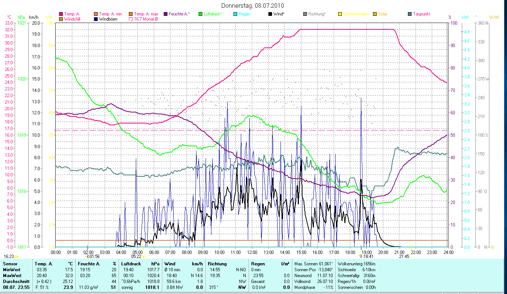The image size is (507, 294).
Task: Click the Sensor header in the table
Action: (10, 264)
